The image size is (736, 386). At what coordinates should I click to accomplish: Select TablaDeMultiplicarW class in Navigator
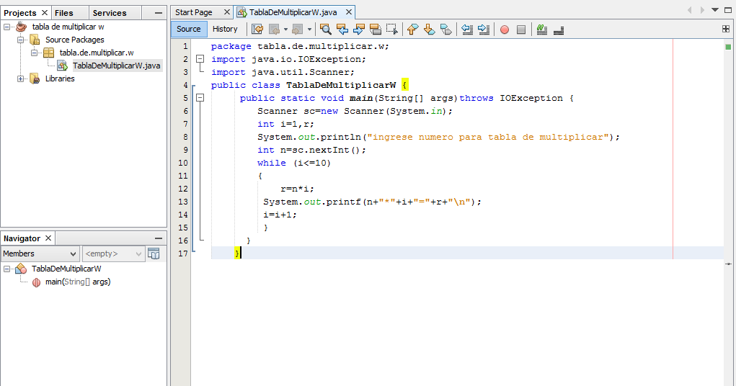point(66,269)
